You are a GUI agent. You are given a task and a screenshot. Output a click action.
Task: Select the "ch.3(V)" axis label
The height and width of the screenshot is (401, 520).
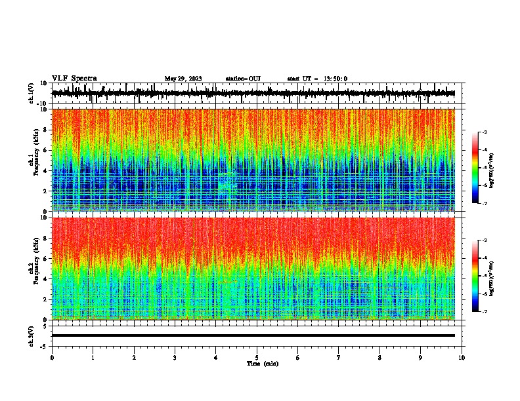click(32, 336)
